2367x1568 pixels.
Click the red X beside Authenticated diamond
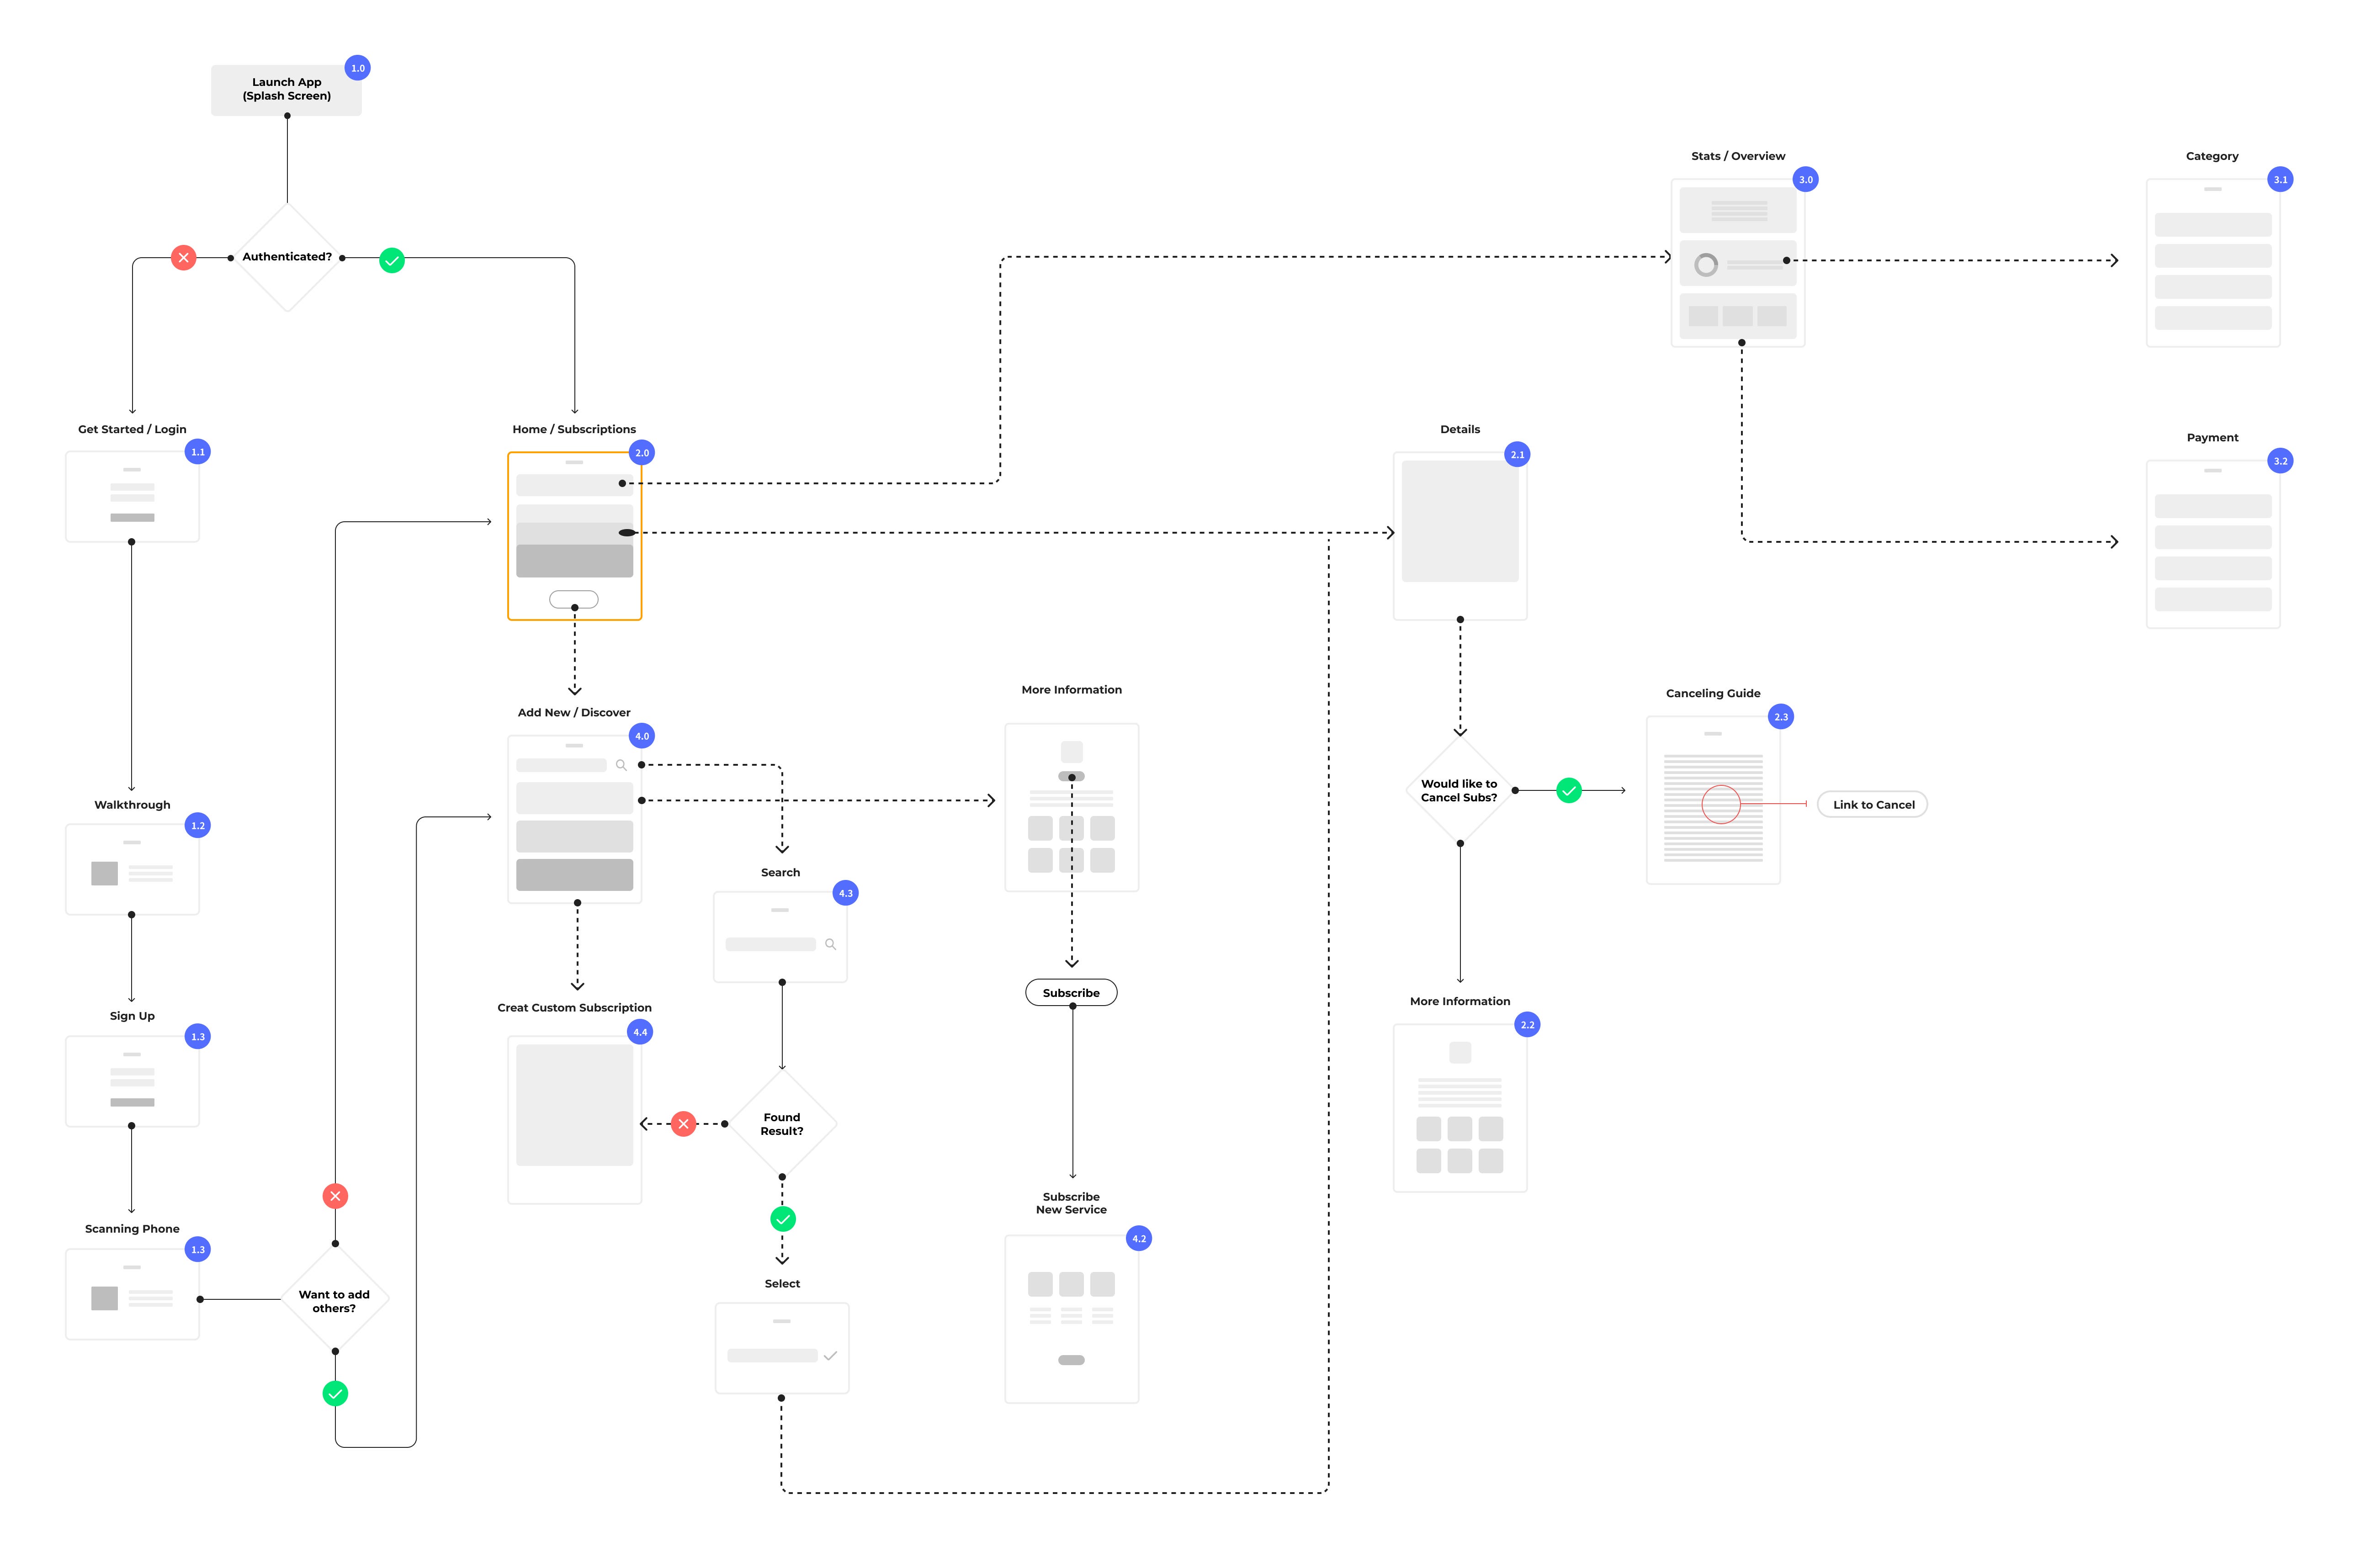[x=183, y=258]
